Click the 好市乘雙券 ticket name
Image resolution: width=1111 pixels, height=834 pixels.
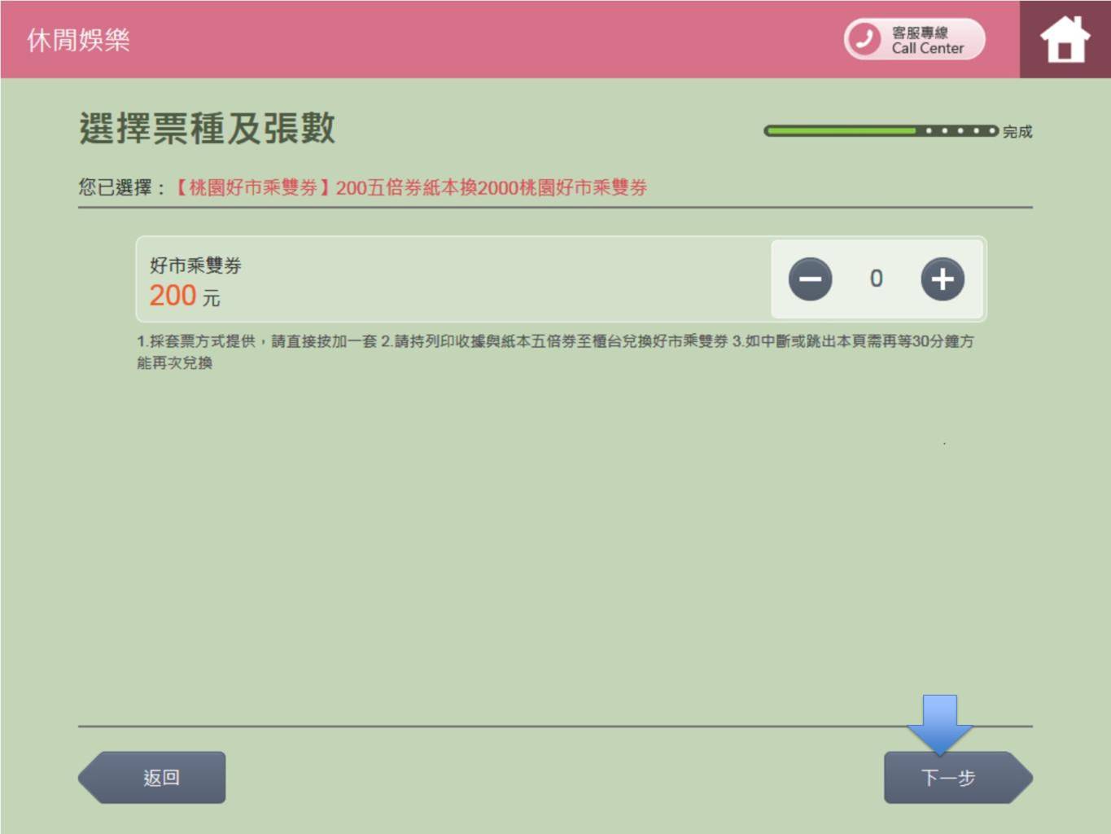click(x=195, y=266)
